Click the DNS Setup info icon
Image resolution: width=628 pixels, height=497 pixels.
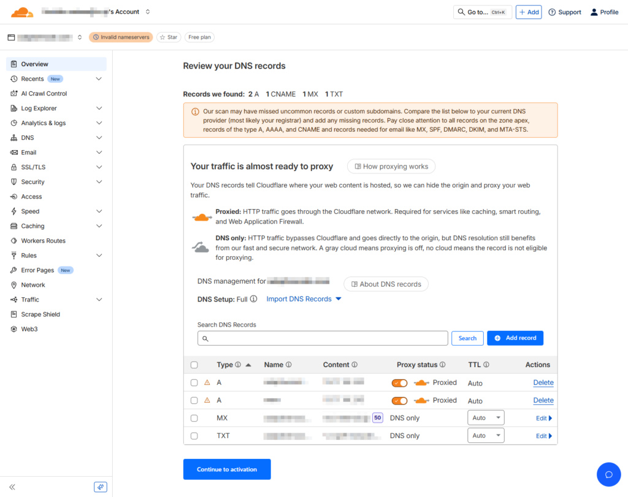click(253, 299)
